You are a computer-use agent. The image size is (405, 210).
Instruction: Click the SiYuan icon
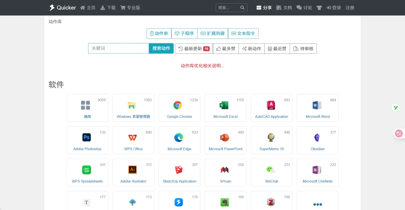(225, 170)
